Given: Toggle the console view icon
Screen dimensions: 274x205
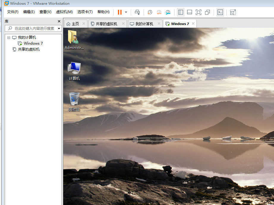Looking at the screenshot, I should click(x=220, y=12).
